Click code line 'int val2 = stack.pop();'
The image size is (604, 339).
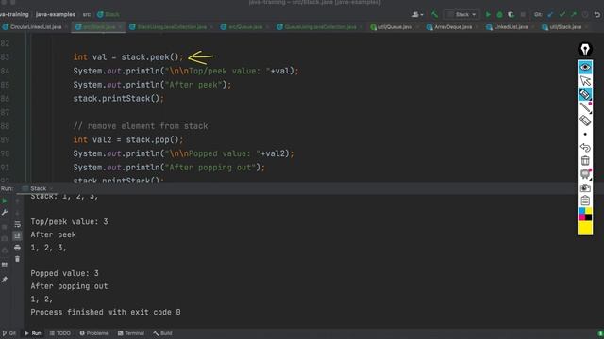[x=128, y=140]
